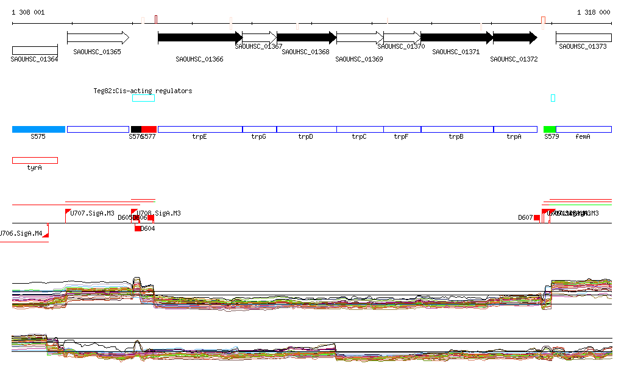Click the red D607 down-shift marker
Viewport: 624px width, 372px height.
pos(537,217)
